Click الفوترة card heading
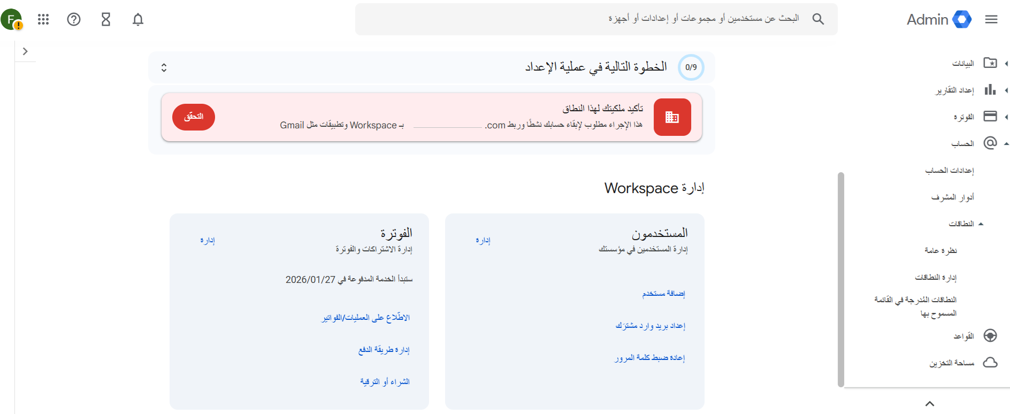1010x414 pixels. tap(396, 233)
